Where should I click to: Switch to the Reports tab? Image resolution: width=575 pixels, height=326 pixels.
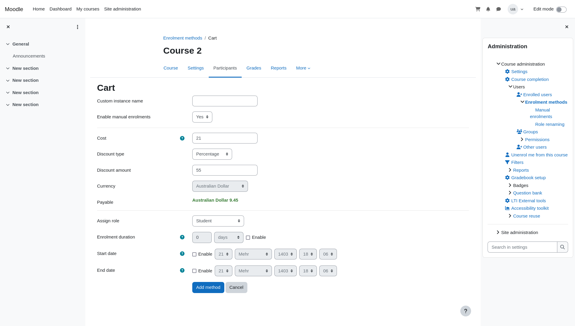click(279, 68)
